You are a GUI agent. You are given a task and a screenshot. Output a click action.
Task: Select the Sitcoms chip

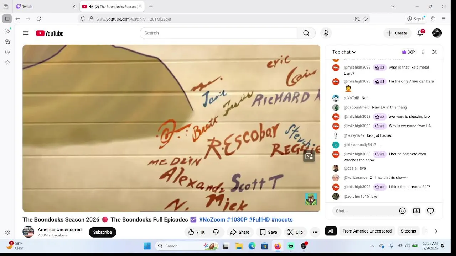coord(408,231)
